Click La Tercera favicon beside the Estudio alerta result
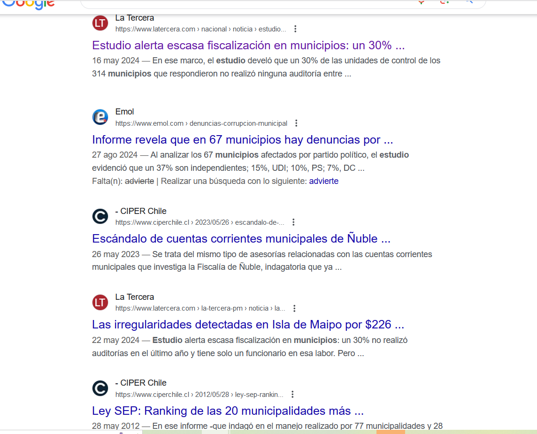537x434 pixels. [100, 23]
